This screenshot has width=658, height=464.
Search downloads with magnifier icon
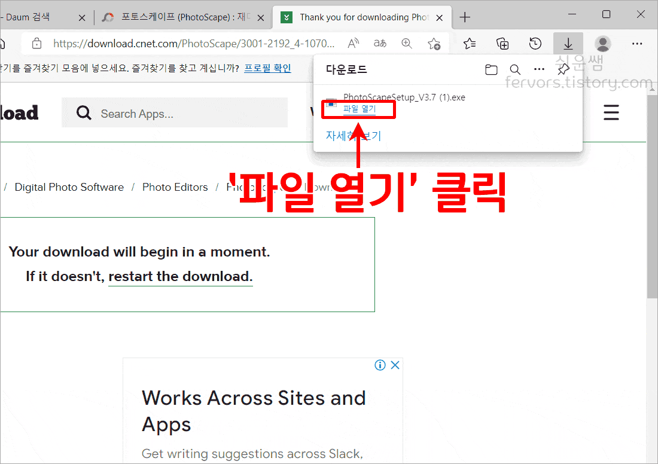515,69
